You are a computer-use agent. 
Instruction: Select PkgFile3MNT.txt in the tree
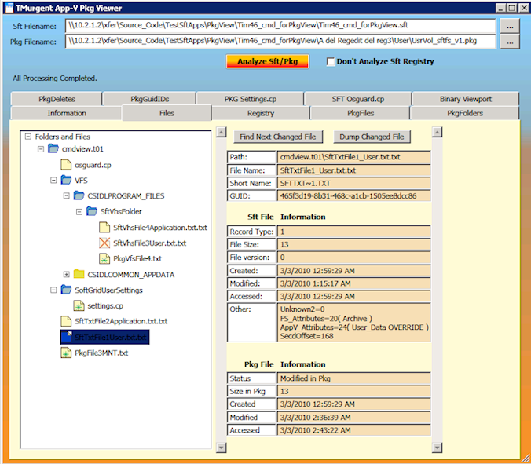coord(101,353)
